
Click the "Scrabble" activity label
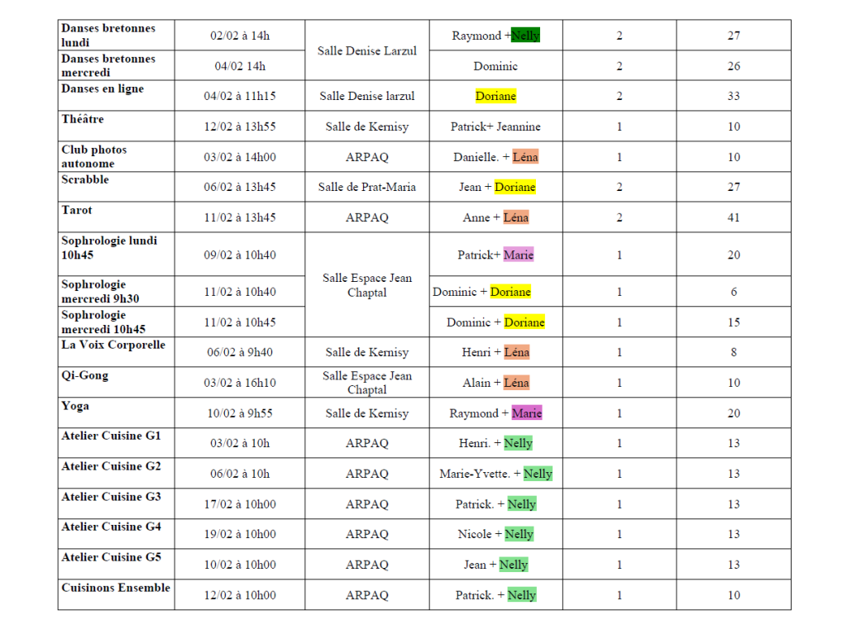tap(85, 179)
